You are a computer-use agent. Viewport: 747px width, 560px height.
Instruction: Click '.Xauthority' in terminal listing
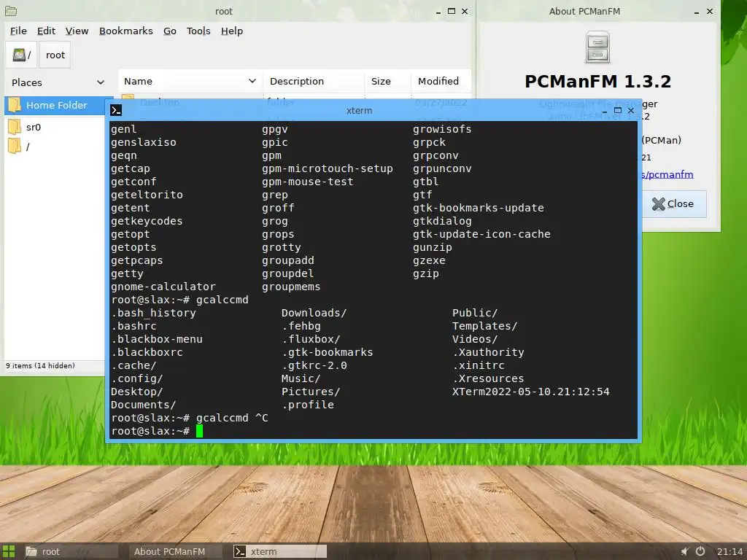coord(488,352)
